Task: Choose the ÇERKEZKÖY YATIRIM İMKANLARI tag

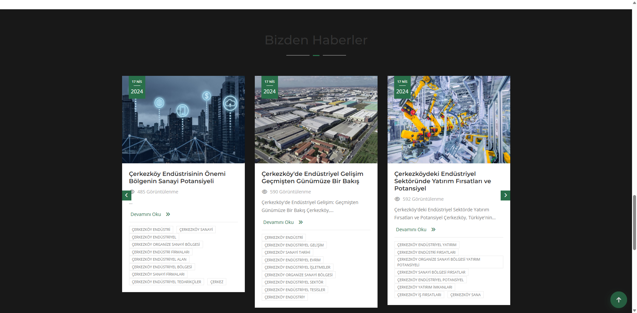Action: click(424, 287)
